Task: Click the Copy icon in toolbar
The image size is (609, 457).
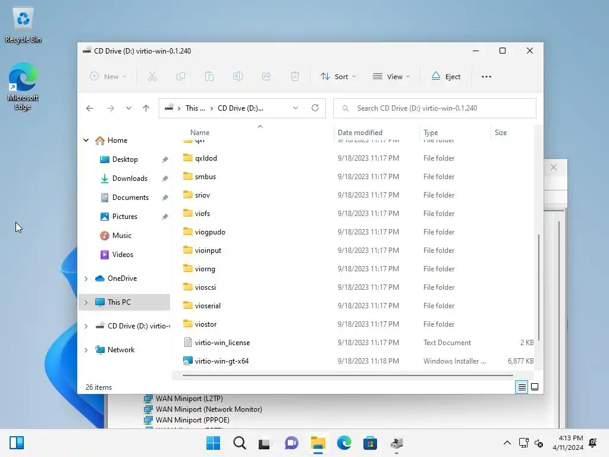Action: point(181,77)
